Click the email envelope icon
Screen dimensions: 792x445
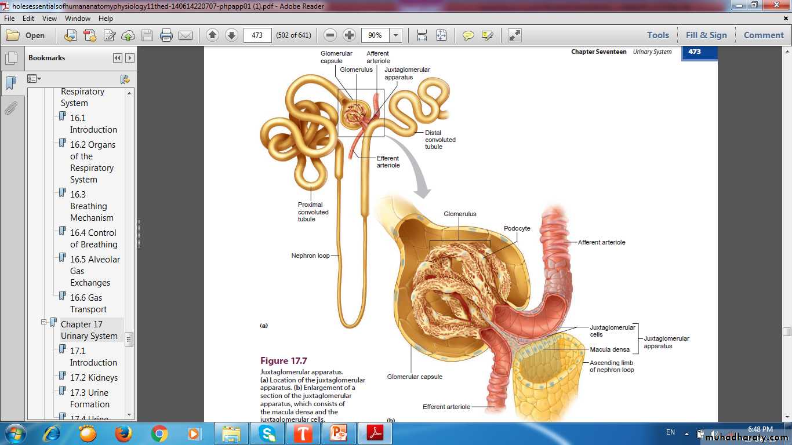pos(186,35)
